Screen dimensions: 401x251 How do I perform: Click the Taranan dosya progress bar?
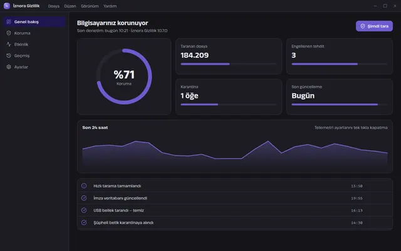(x=228, y=64)
